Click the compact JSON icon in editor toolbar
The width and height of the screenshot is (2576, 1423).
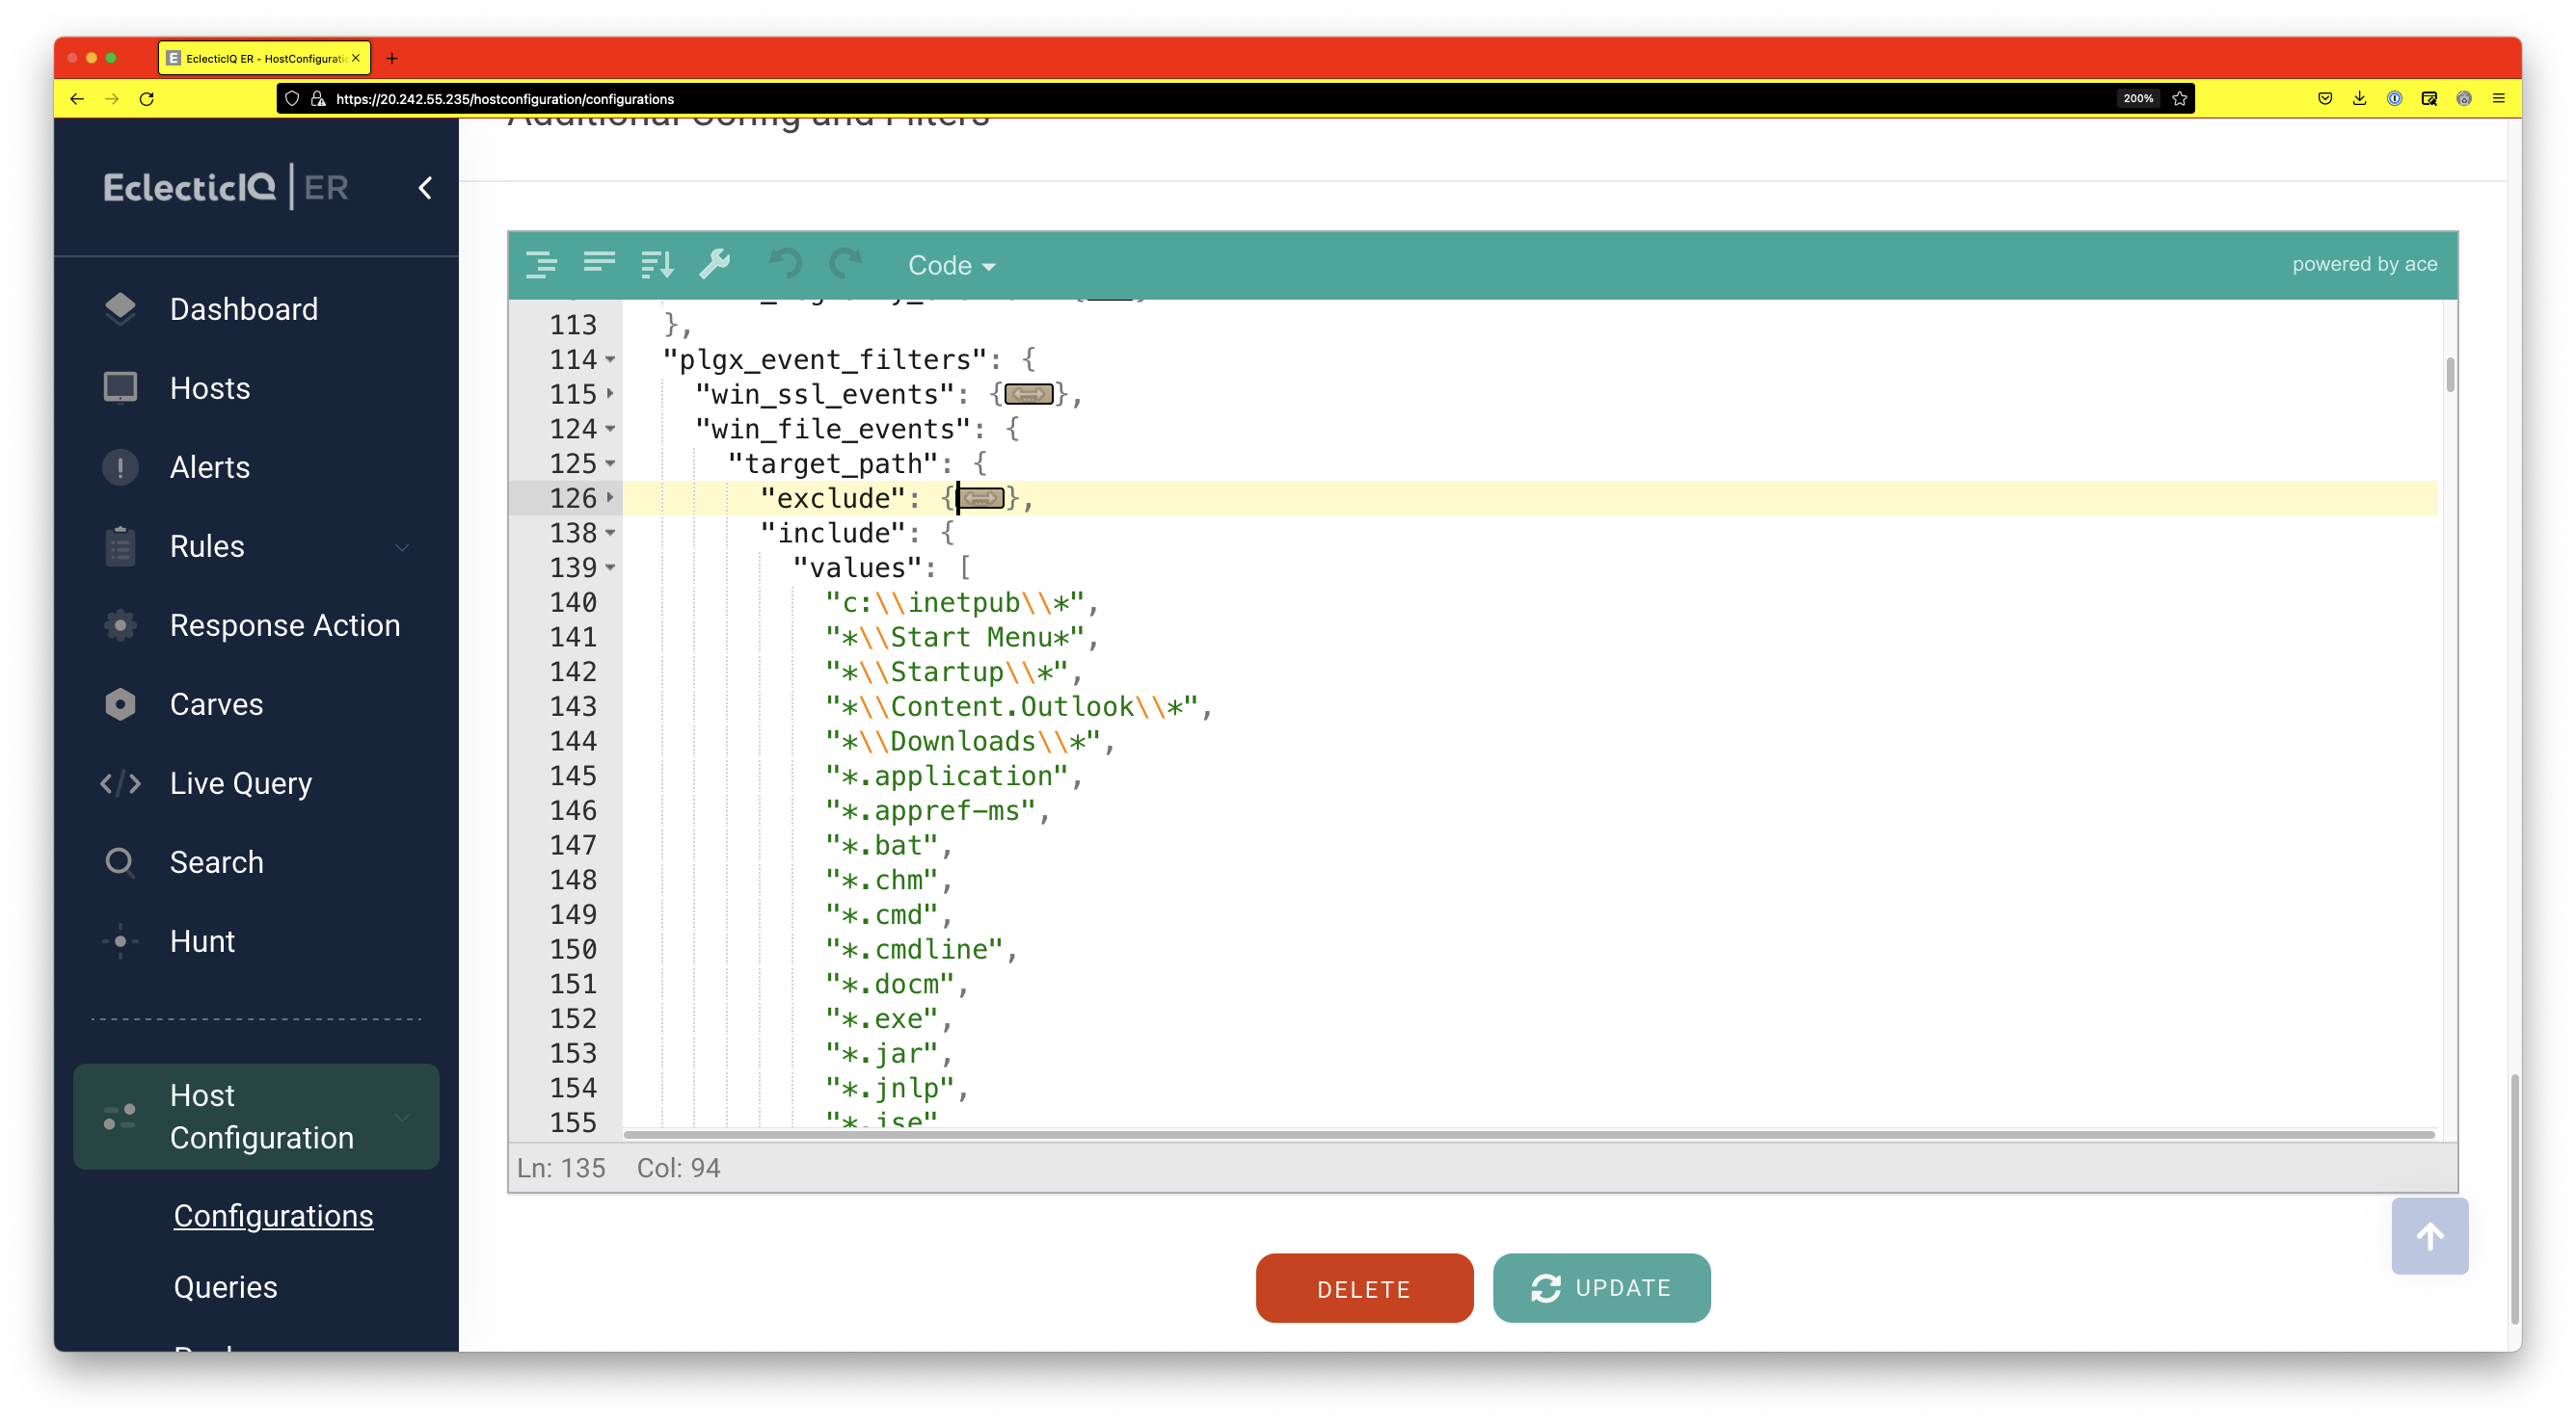click(599, 265)
